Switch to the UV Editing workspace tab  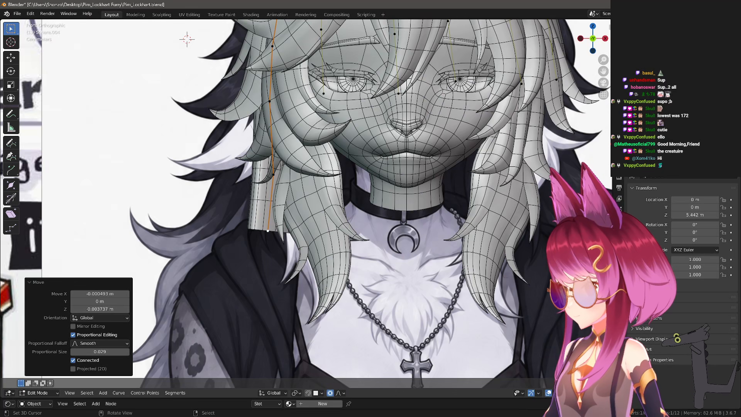(189, 15)
